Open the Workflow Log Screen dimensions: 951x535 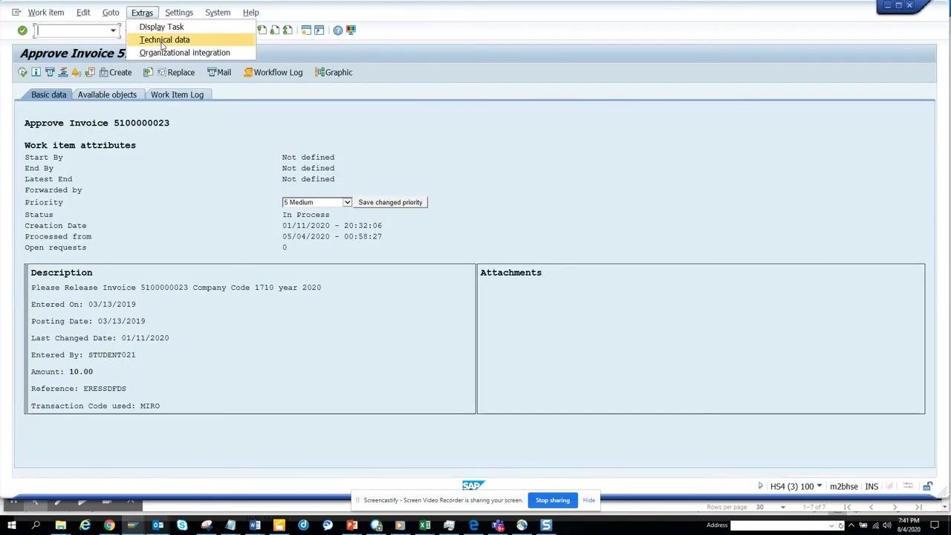pos(273,72)
